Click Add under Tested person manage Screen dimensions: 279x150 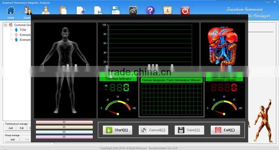coord(11,128)
